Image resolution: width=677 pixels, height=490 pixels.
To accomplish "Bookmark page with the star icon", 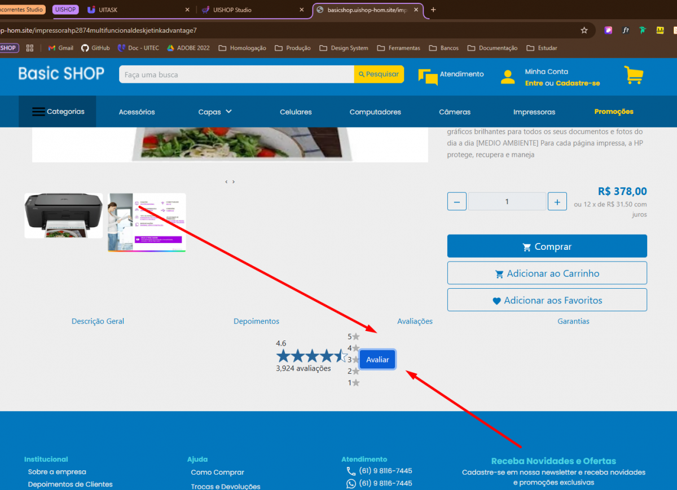I will pyautogui.click(x=584, y=30).
